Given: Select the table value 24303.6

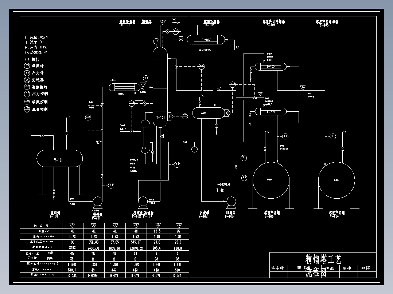Looking at the screenshot, I should point(93,248).
